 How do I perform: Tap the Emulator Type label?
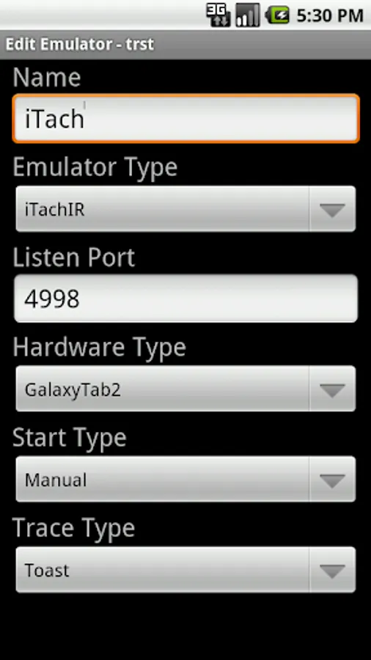[95, 167]
